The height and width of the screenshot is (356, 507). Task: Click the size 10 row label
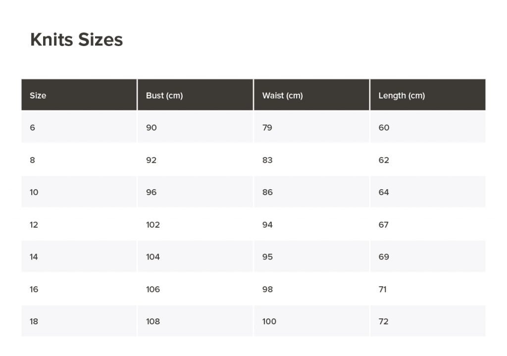point(34,192)
